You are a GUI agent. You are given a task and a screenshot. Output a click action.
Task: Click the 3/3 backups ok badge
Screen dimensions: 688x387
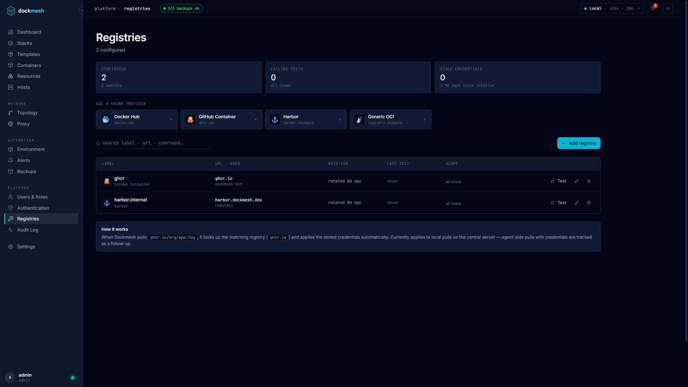point(181,9)
